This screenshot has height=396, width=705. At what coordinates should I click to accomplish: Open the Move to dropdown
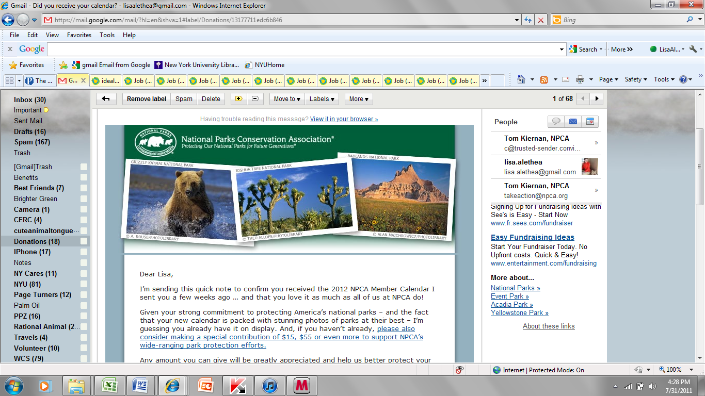(287, 99)
